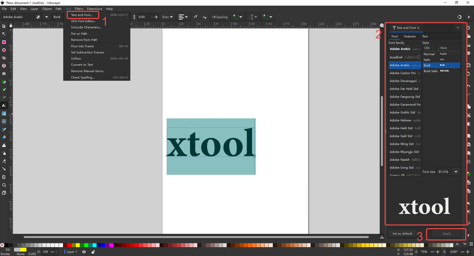The width and height of the screenshot is (474, 256).
Task: Select the Rectangle tool
Action: tap(4, 42)
